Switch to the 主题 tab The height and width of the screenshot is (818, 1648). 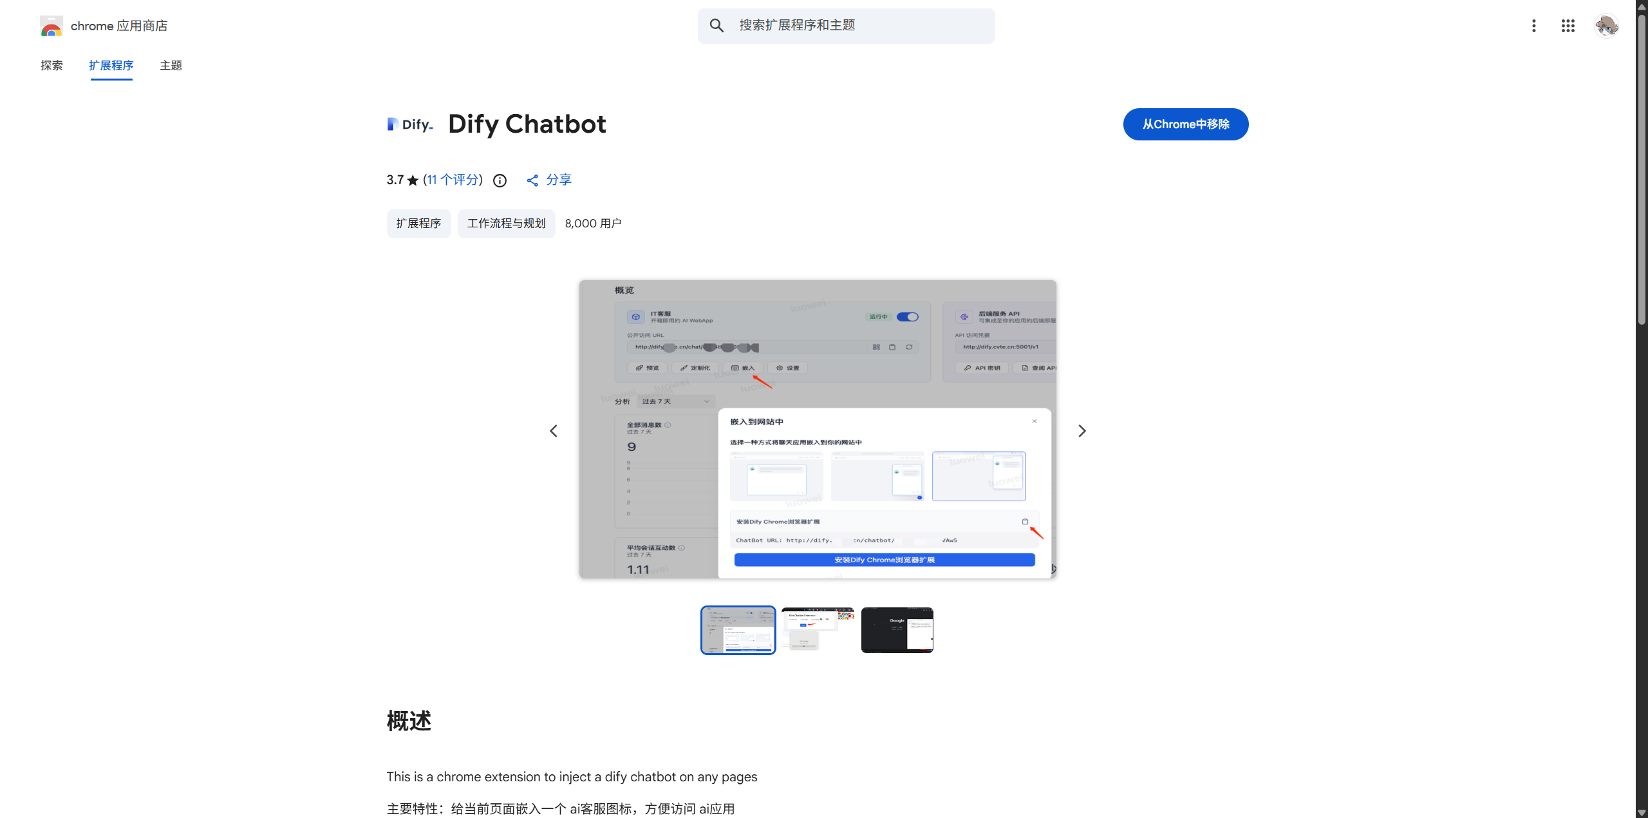point(171,66)
